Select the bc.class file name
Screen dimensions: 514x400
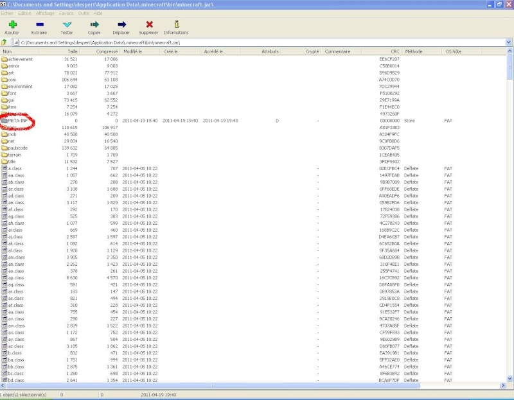pyautogui.click(x=16, y=374)
